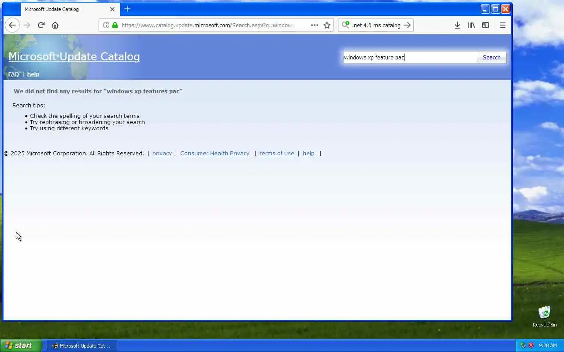Open the terms of use link

[x=277, y=153]
